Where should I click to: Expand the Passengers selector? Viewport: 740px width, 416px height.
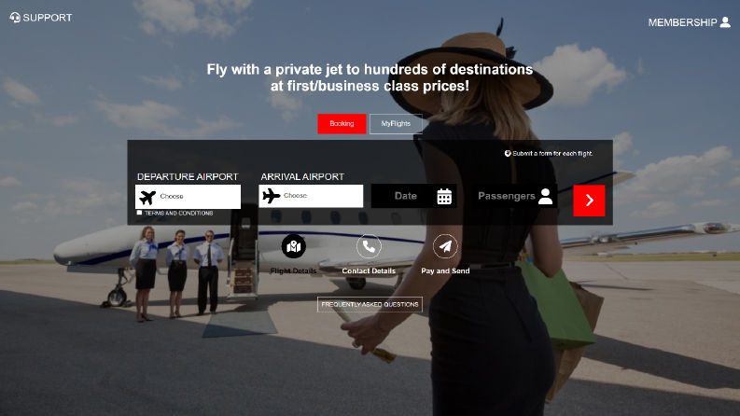pos(515,196)
